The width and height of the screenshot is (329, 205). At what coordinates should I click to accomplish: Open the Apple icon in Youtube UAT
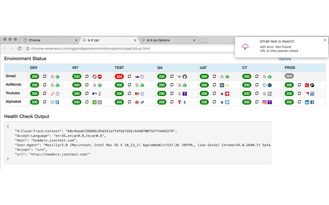tap(222, 94)
